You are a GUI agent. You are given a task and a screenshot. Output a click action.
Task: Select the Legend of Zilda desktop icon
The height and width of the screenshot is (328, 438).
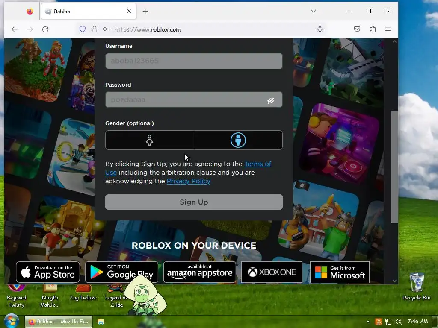click(116, 296)
